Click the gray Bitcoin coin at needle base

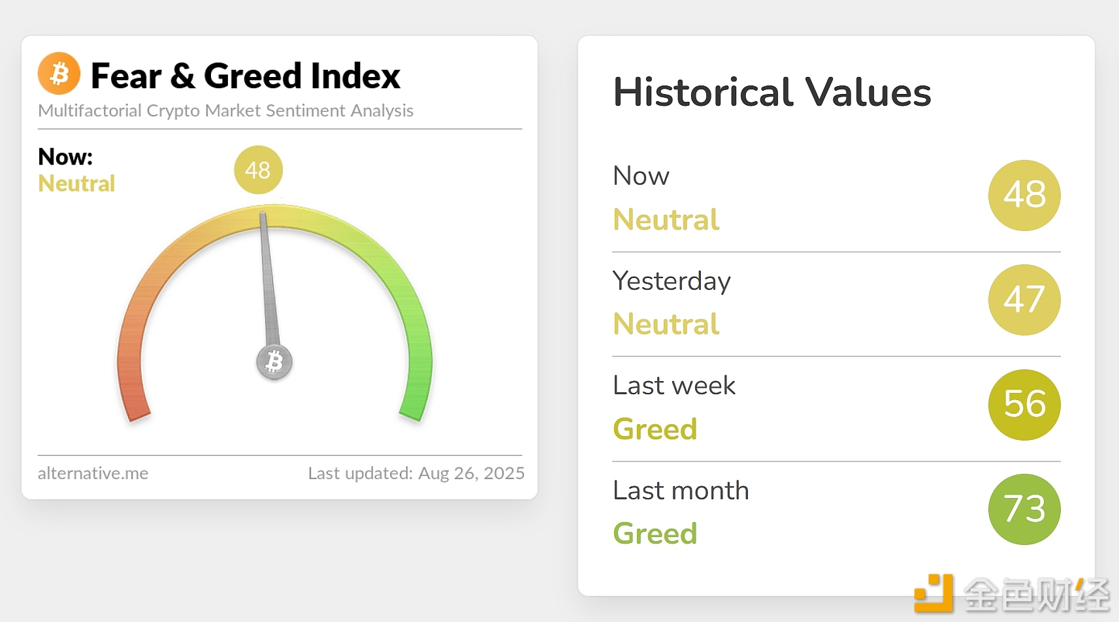point(274,362)
